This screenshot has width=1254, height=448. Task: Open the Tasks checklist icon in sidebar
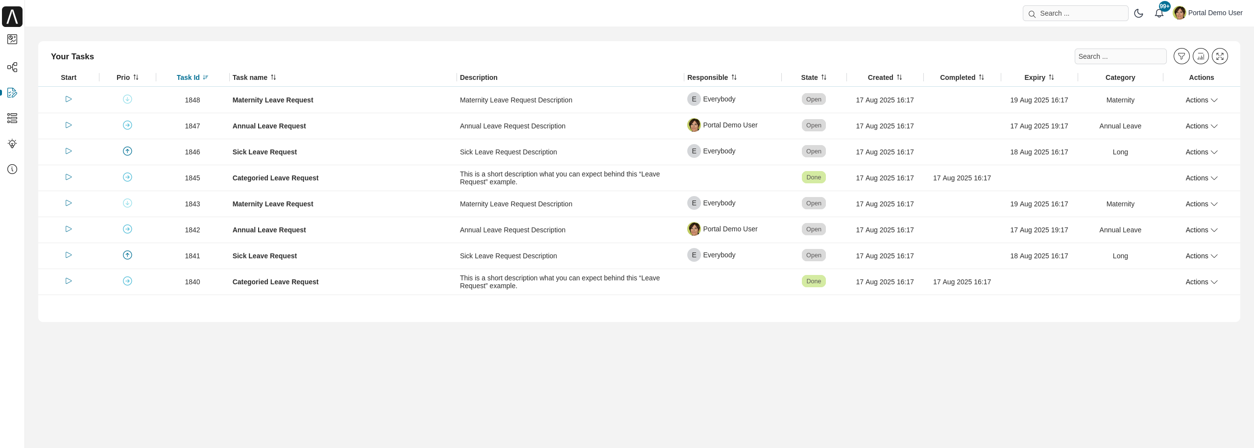point(12,93)
